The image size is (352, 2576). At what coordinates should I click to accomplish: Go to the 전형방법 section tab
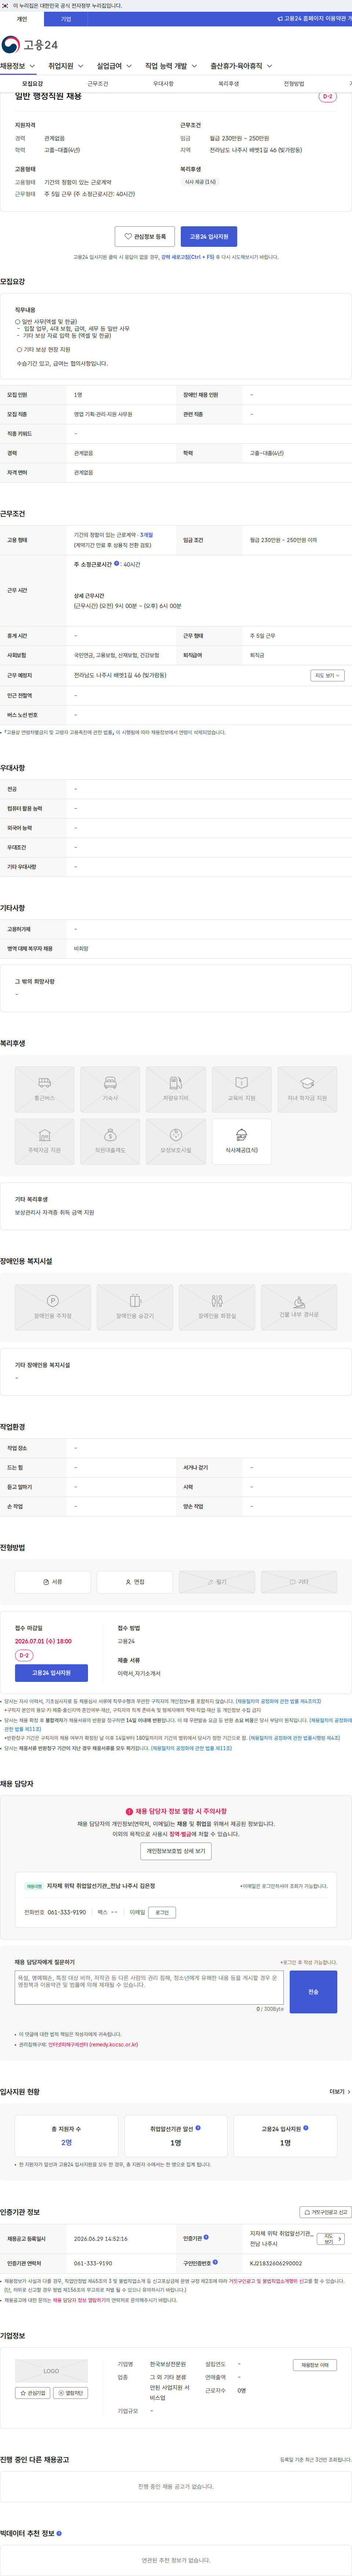click(x=294, y=84)
